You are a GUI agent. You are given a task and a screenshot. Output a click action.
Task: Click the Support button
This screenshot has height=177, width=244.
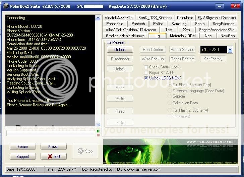tap(23, 156)
